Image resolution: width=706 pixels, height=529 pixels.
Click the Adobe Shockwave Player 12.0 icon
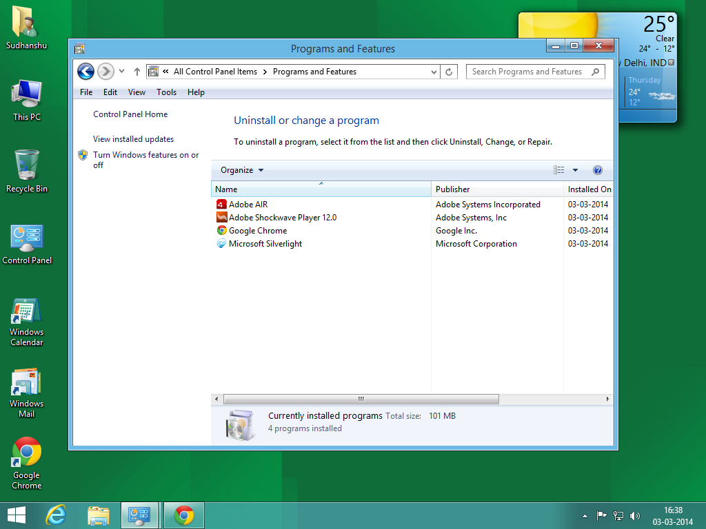(223, 217)
